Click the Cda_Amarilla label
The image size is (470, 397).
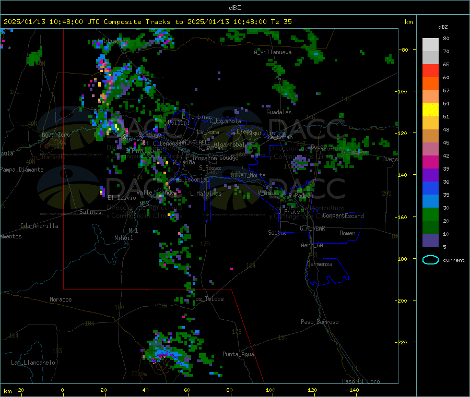pos(39,226)
